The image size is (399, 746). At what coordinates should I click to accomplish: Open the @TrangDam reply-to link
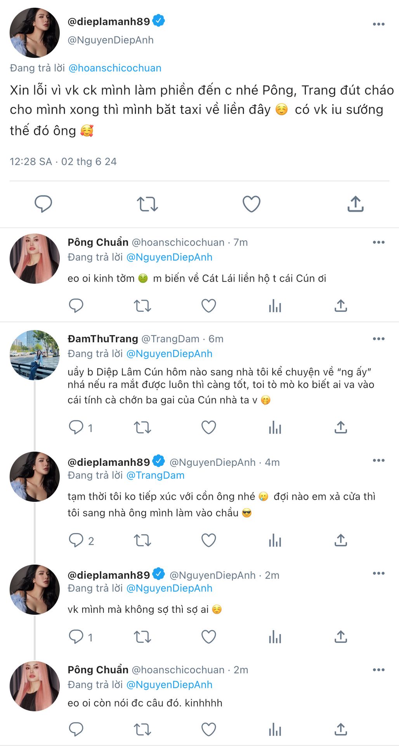coord(155,475)
